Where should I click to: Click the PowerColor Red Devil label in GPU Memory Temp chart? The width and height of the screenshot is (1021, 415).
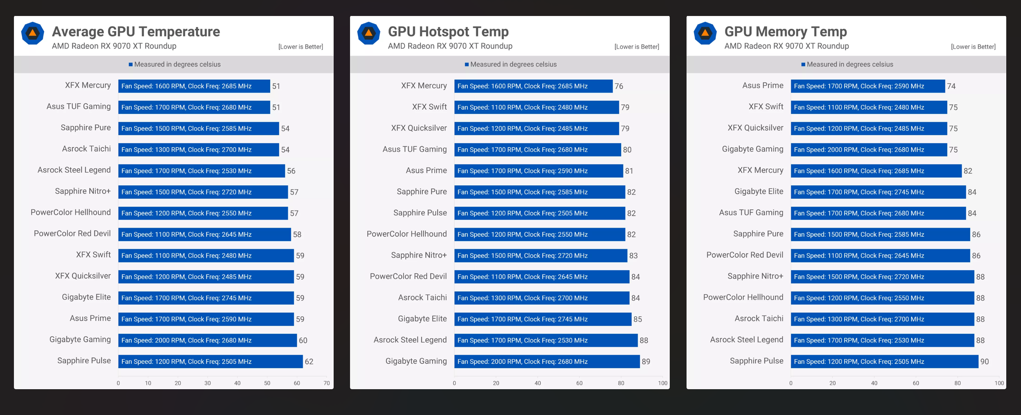[x=745, y=255]
